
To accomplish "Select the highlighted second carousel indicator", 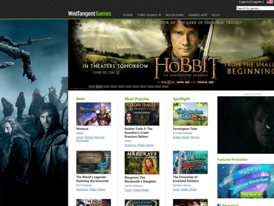I will tap(99, 87).
